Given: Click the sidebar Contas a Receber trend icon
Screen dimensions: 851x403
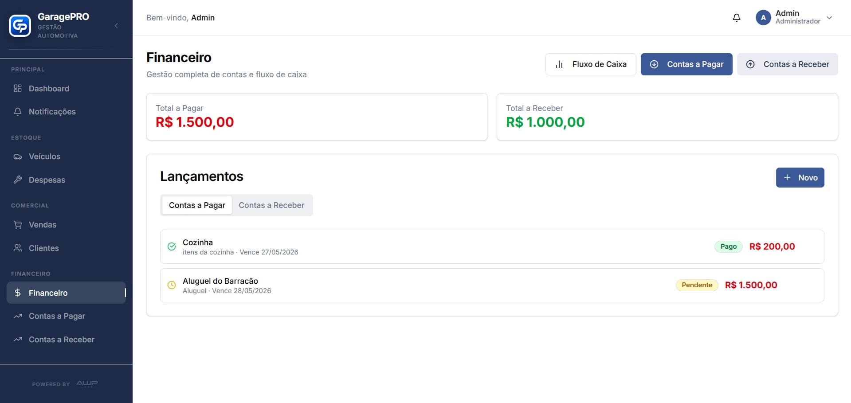Looking at the screenshot, I should tap(18, 340).
